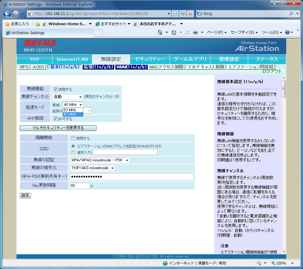The image size is (303, 269).
Task: Click the SSID value text field
Action: [x=125, y=152]
